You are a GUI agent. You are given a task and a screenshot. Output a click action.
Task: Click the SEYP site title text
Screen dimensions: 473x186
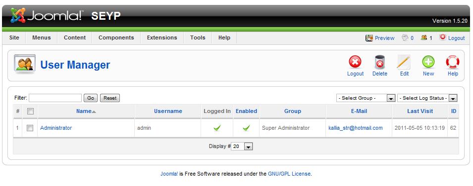click(106, 16)
